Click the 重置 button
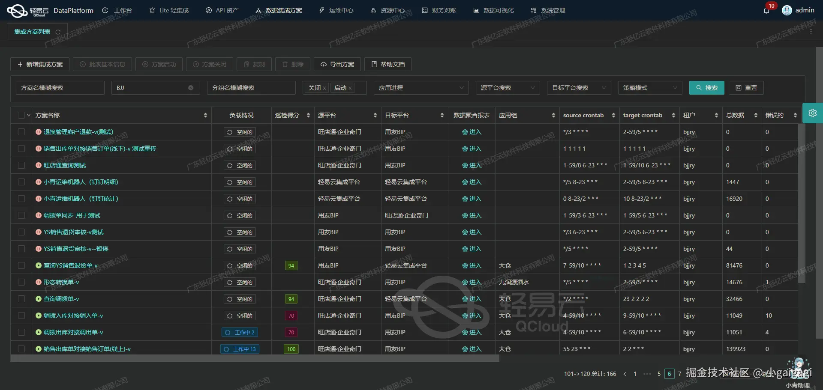Image resolution: width=823 pixels, height=390 pixels. click(x=746, y=88)
